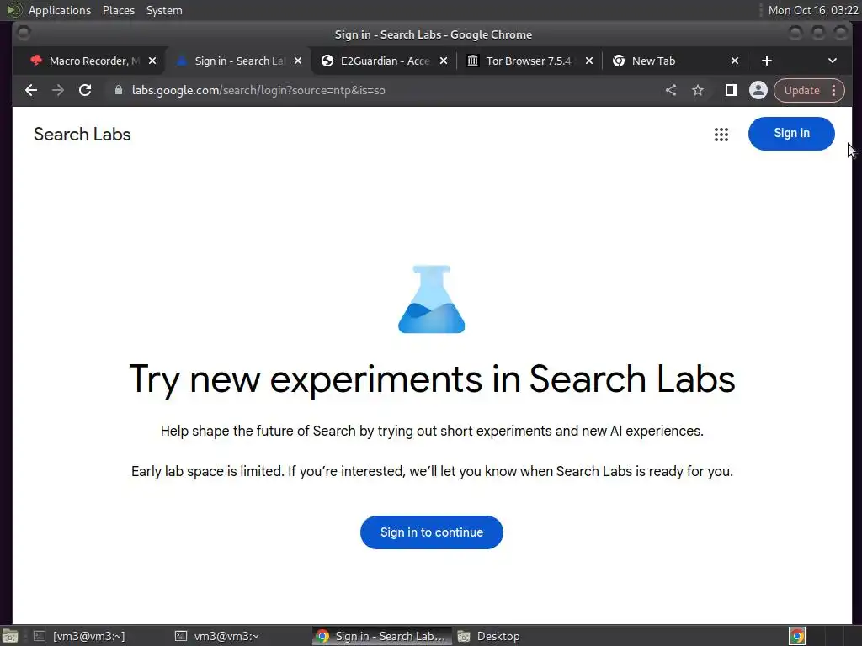Click Chrome icon in bottom right tray
This screenshot has height=646, width=862.
click(796, 636)
